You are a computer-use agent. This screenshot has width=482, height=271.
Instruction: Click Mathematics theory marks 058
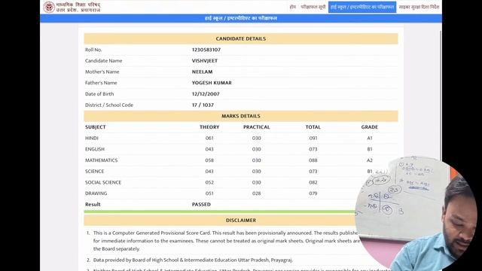[209, 160]
